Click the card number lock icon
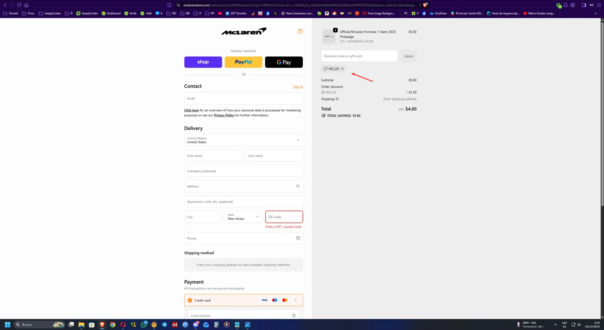This screenshot has width=604, height=330. (294, 316)
